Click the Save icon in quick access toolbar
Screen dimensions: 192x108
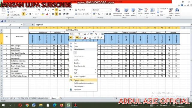2,21
